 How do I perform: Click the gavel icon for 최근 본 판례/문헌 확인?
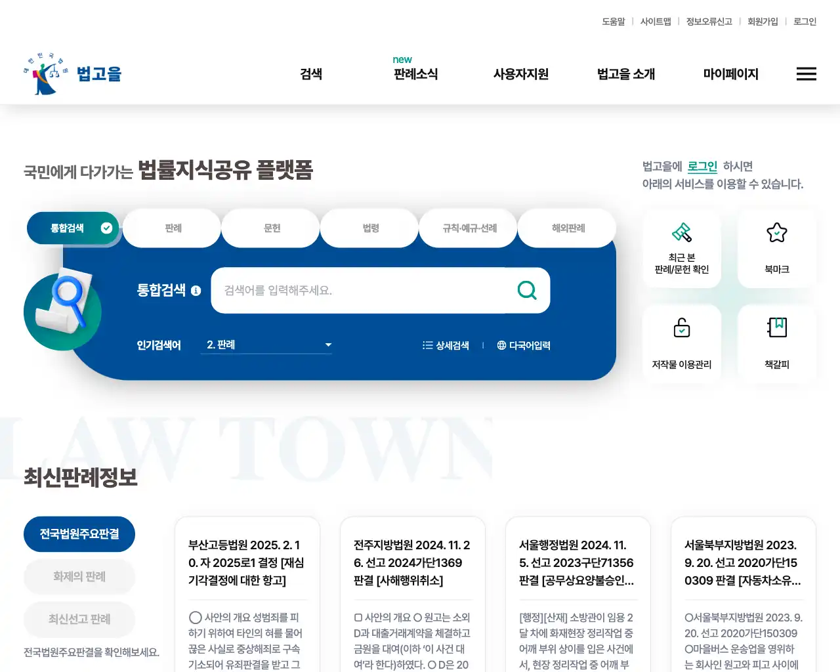pos(682,232)
